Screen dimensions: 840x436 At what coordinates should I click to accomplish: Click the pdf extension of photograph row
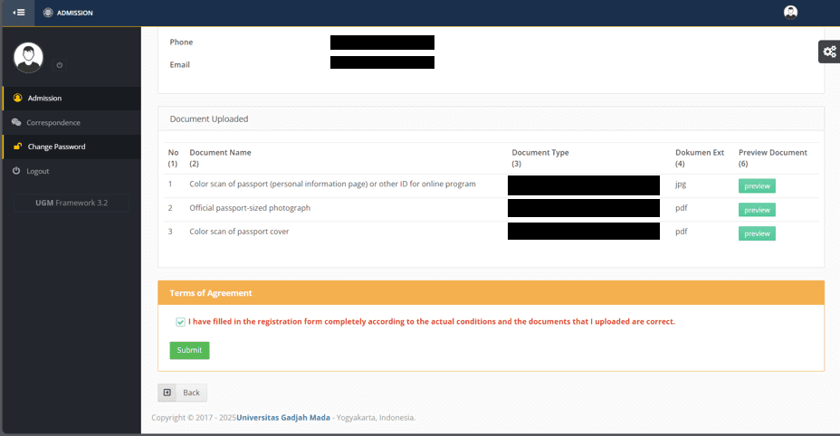(682, 208)
